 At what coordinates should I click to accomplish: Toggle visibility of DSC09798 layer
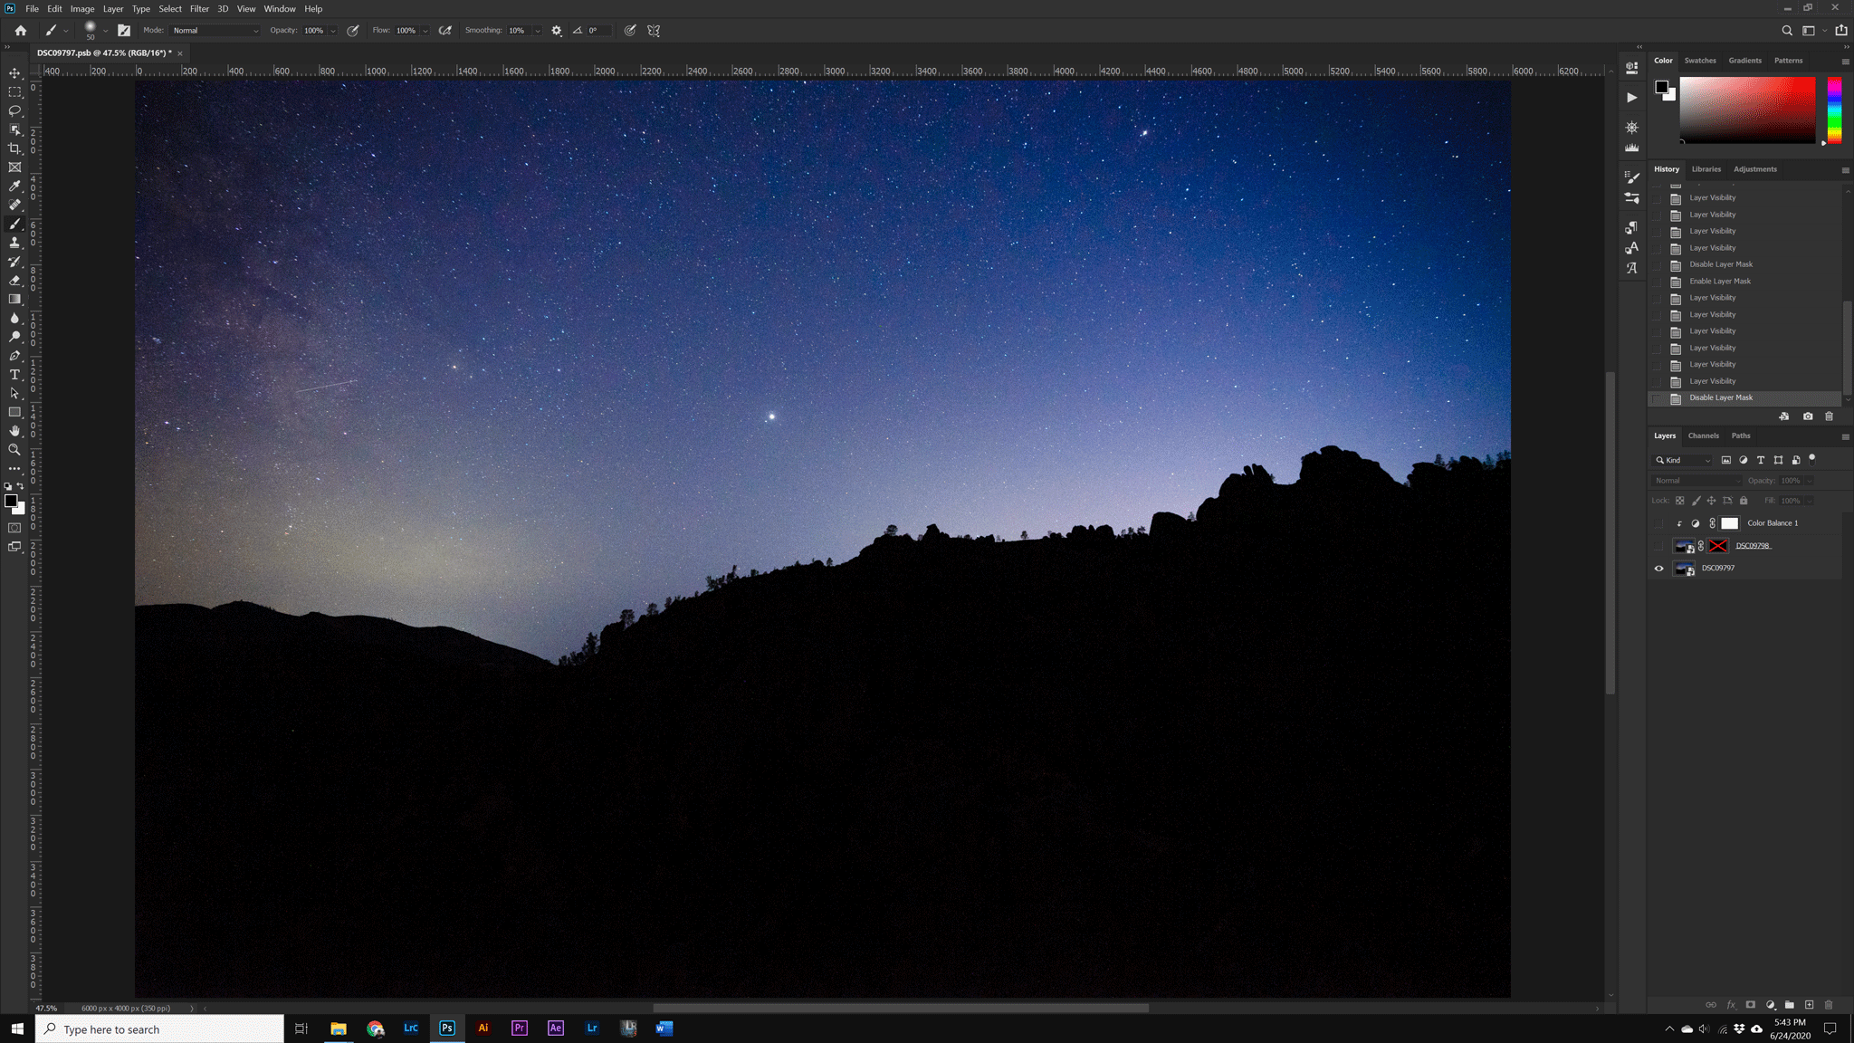click(x=1658, y=546)
